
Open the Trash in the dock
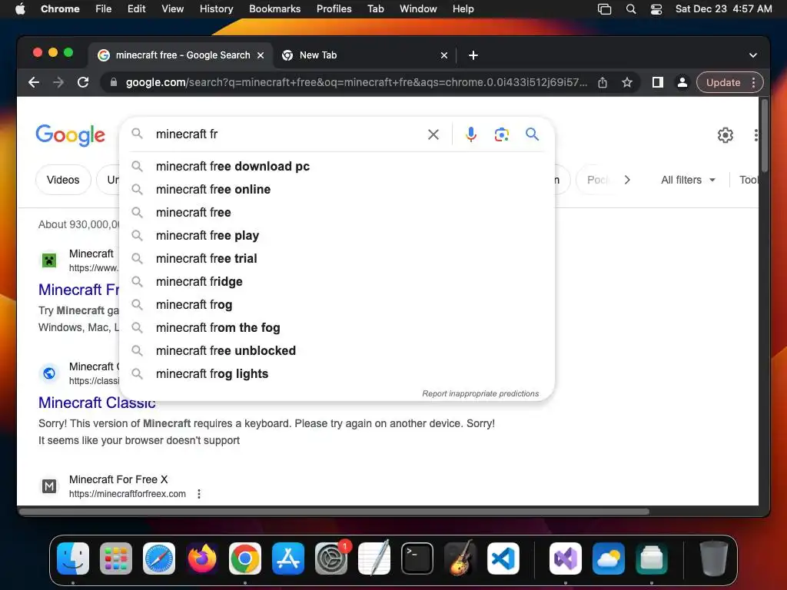(x=714, y=559)
